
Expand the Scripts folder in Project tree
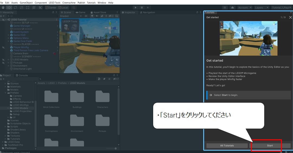point(5,126)
